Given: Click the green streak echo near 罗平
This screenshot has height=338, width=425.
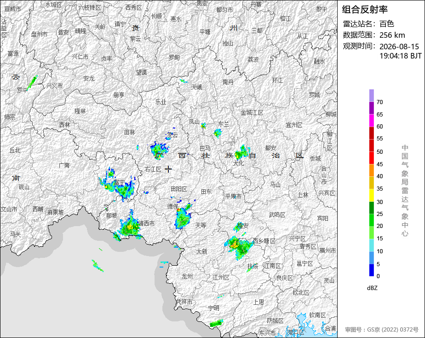Looking at the screenshot, I should click(32, 83).
